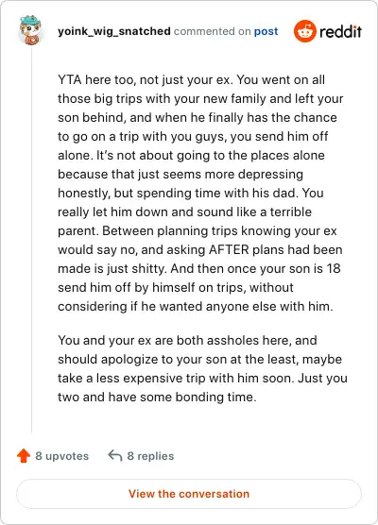Click the orange Reddit Snoo logo
The height and width of the screenshot is (525, 378).
click(x=305, y=31)
